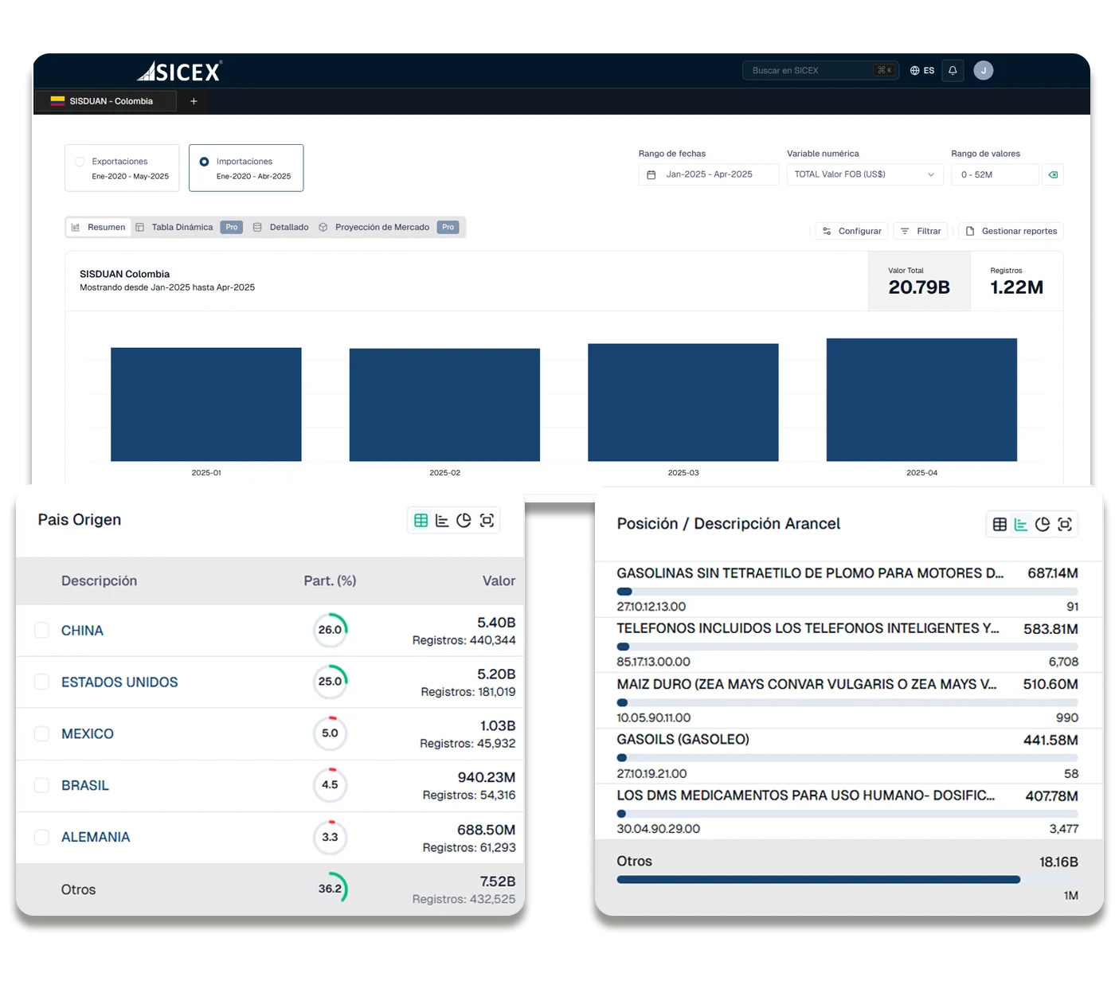The image size is (1115, 981).
Task: Select the Importaciones option
Action: pos(246,168)
